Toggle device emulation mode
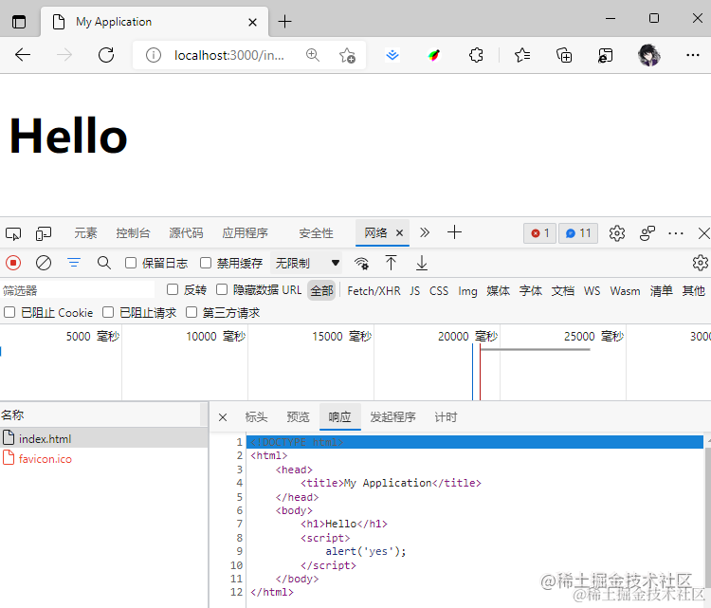The width and height of the screenshot is (711, 608). coord(44,233)
